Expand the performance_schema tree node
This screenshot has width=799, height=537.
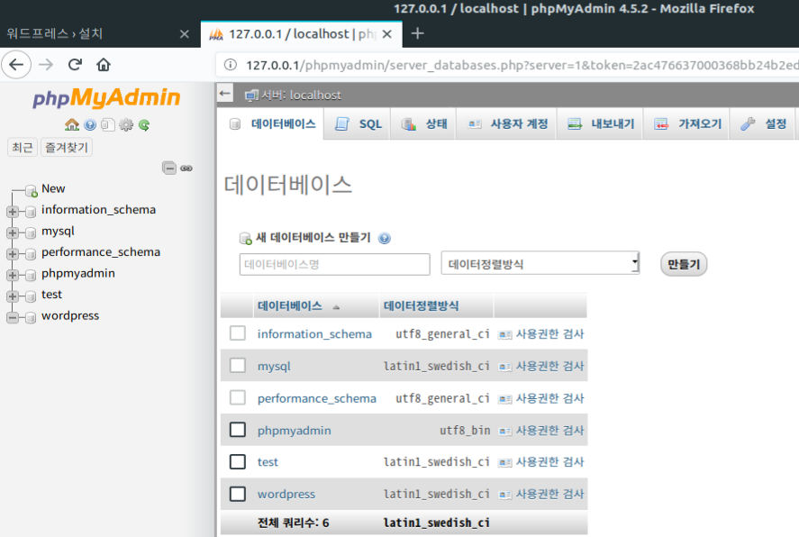[13, 254]
